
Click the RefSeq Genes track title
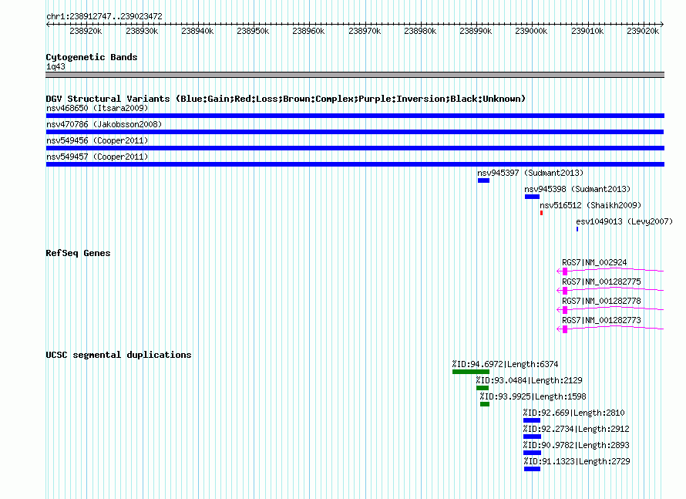coord(78,253)
